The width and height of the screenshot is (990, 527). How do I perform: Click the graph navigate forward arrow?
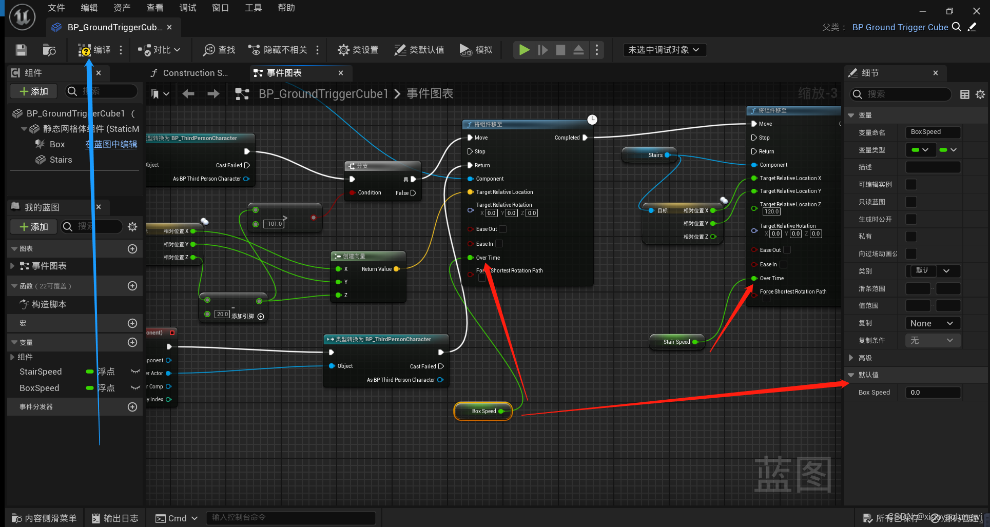click(x=213, y=93)
